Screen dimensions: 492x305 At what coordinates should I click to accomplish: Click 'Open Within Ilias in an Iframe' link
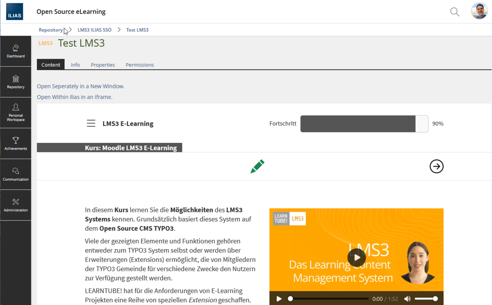pos(75,97)
